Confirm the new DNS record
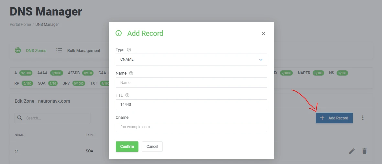Viewport: 382px width, 164px height. 127,147
